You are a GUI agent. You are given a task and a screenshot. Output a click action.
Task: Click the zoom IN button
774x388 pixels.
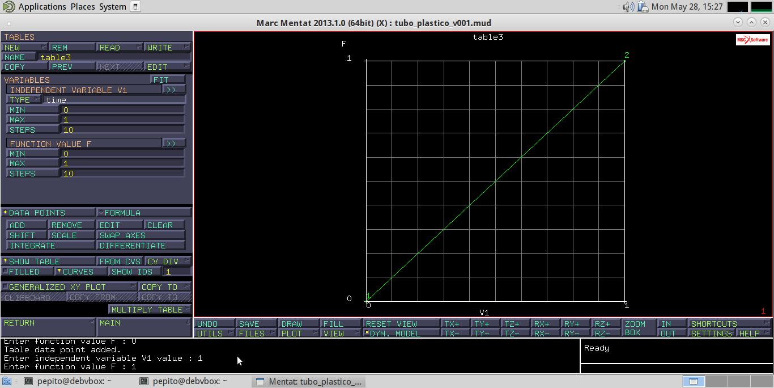tap(671, 324)
